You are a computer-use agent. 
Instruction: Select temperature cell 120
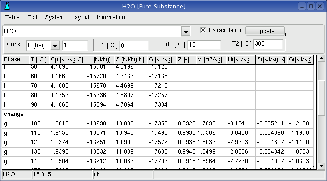(x=39, y=142)
